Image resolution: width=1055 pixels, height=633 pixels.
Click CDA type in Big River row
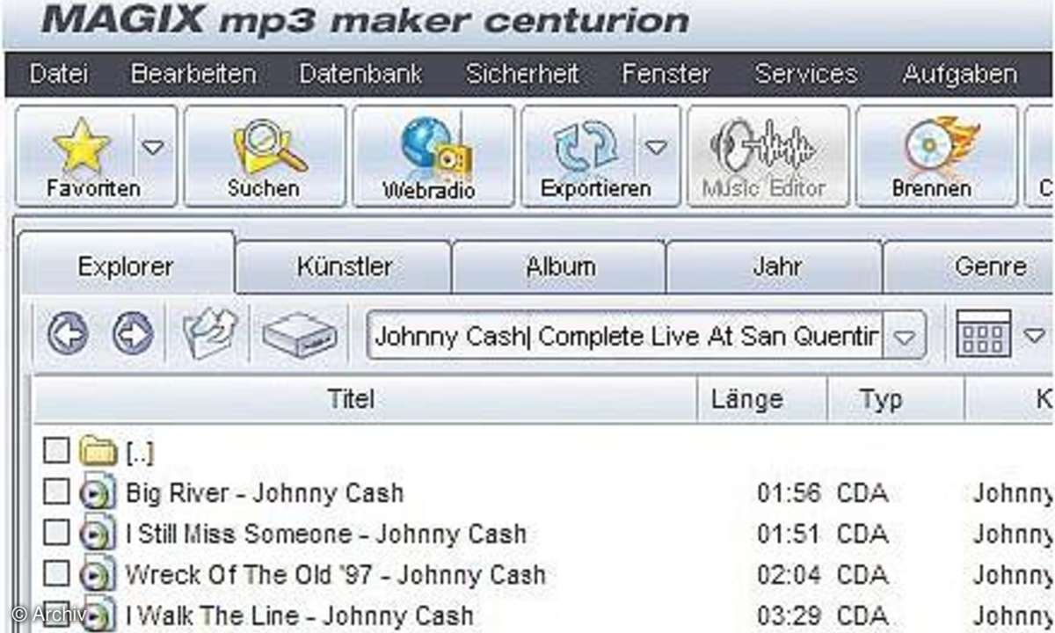[862, 493]
